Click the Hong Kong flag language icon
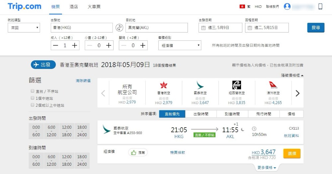332x174 pixels. [x=242, y=7]
